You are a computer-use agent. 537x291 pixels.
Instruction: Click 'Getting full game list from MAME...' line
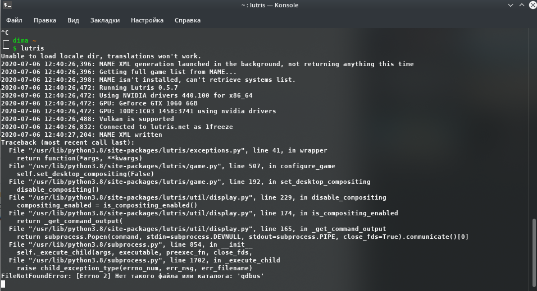tap(119, 72)
